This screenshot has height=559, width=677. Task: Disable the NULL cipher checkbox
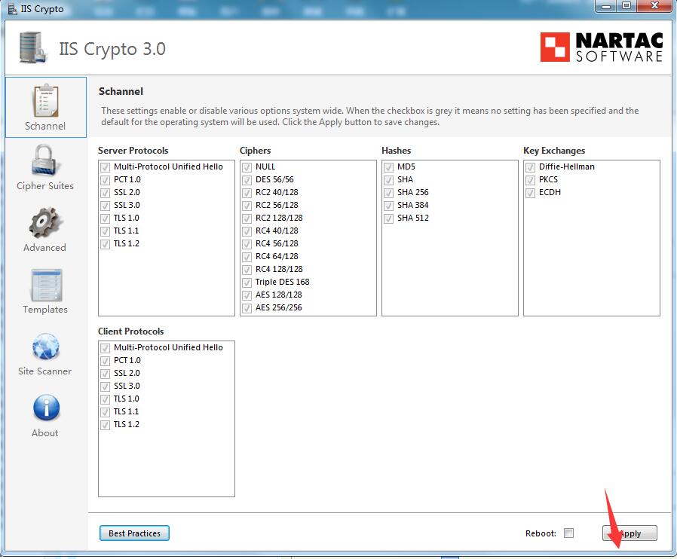(246, 166)
